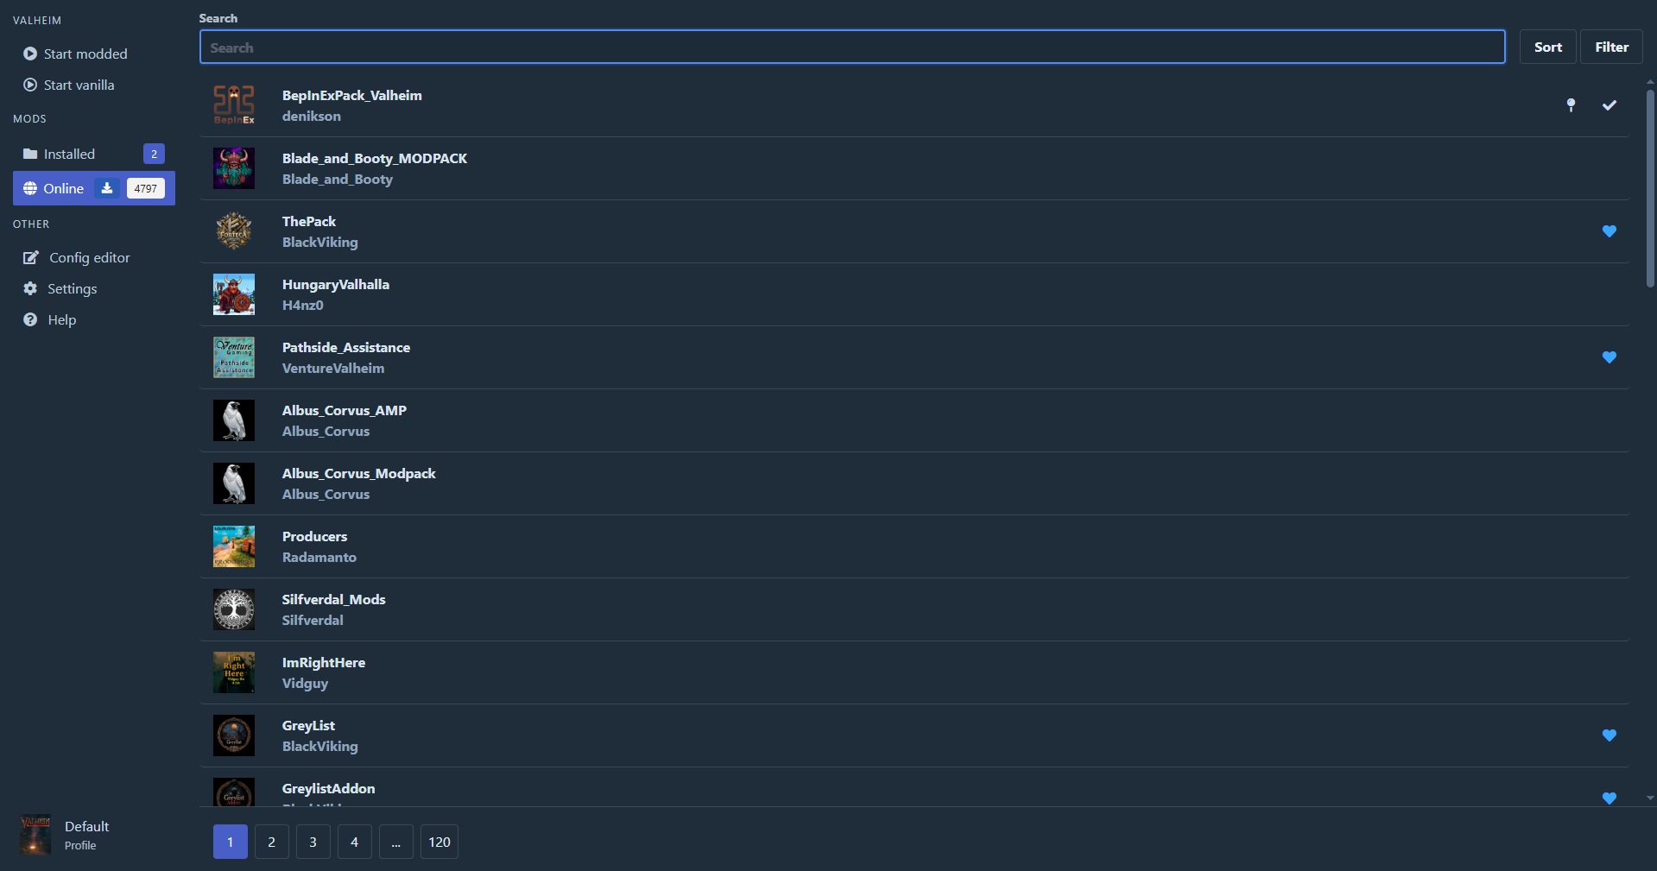Focus the Search mods input field
This screenshot has height=871, width=1657.
[x=852, y=47]
